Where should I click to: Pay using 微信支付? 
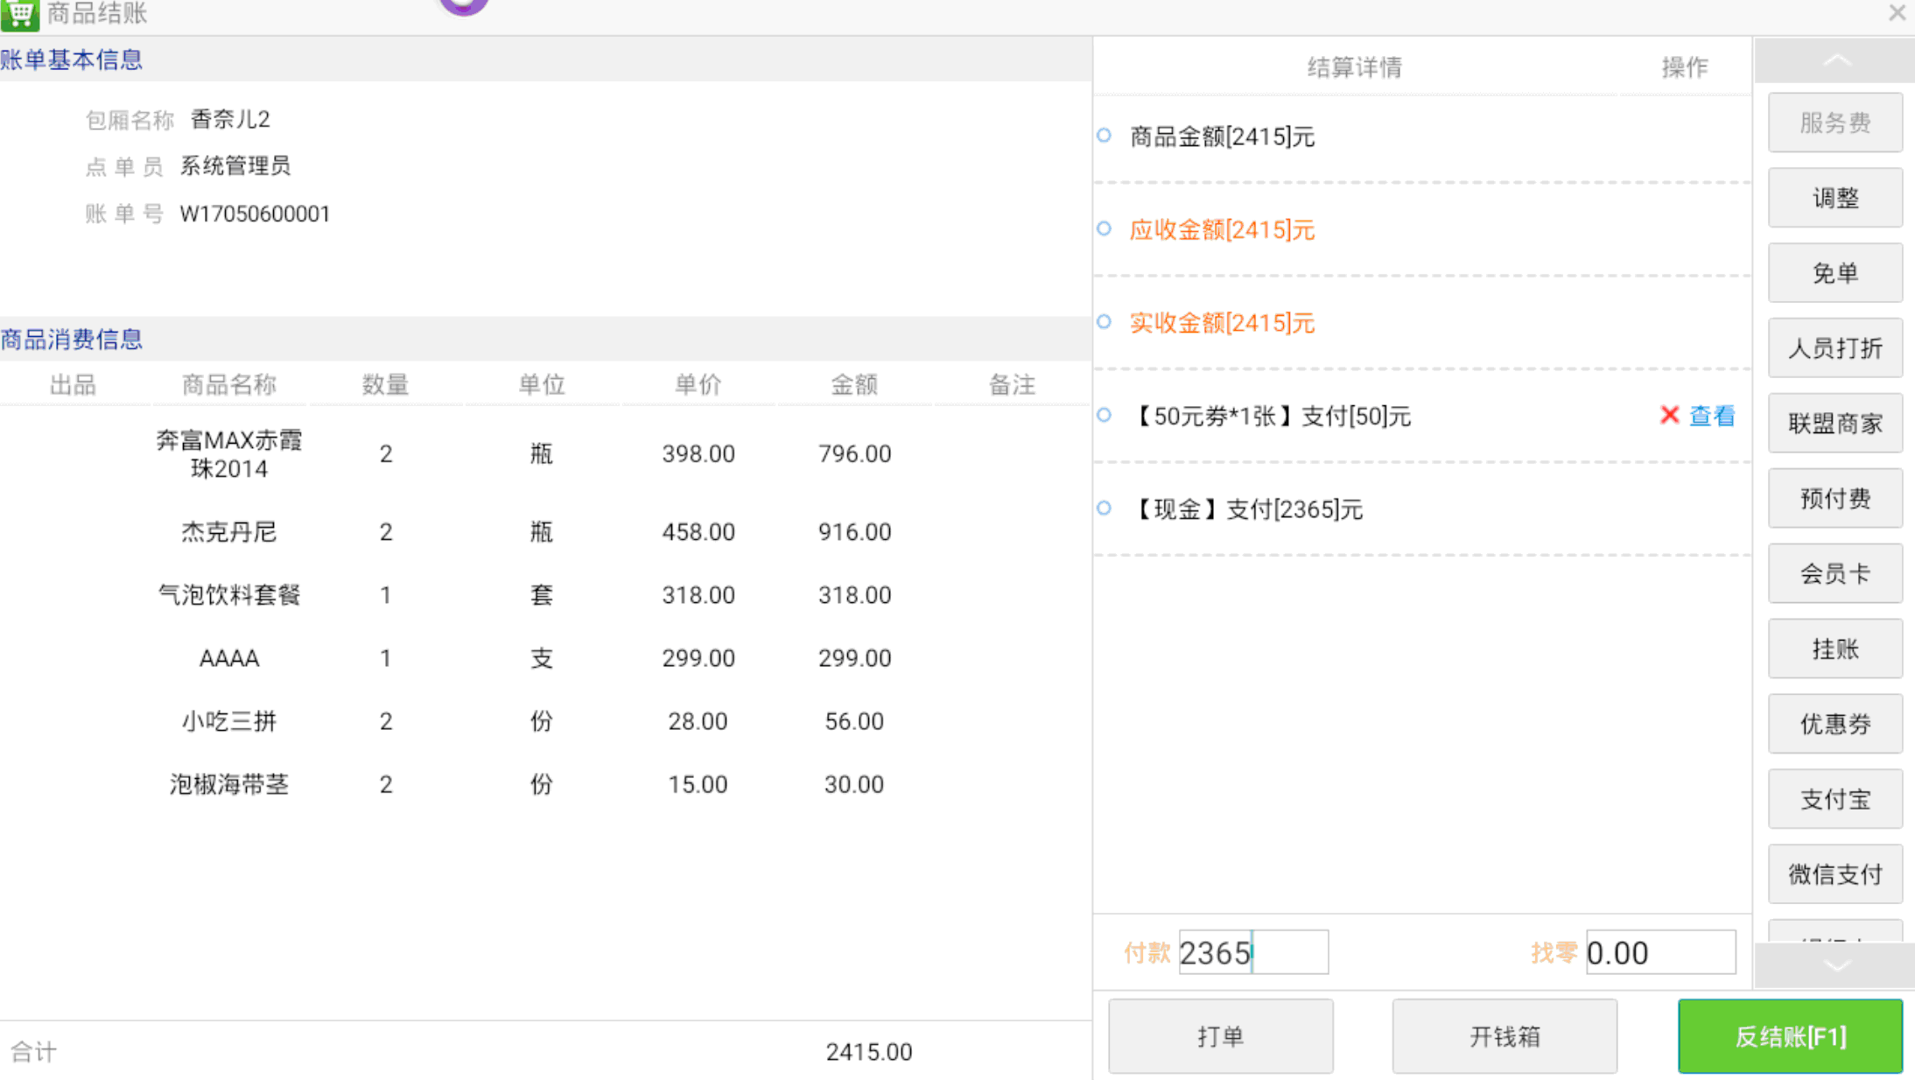1835,874
